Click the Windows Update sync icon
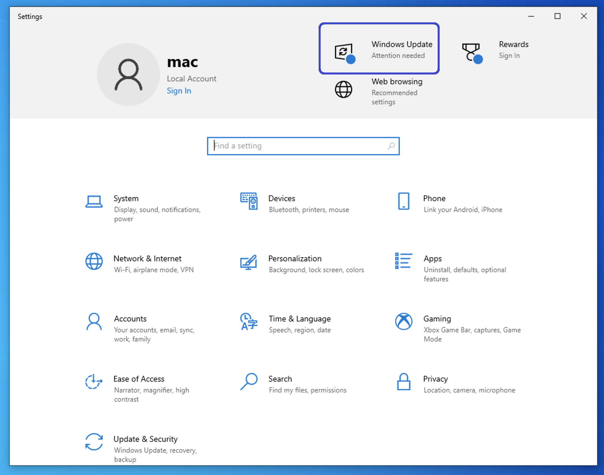The width and height of the screenshot is (604, 475). click(345, 53)
